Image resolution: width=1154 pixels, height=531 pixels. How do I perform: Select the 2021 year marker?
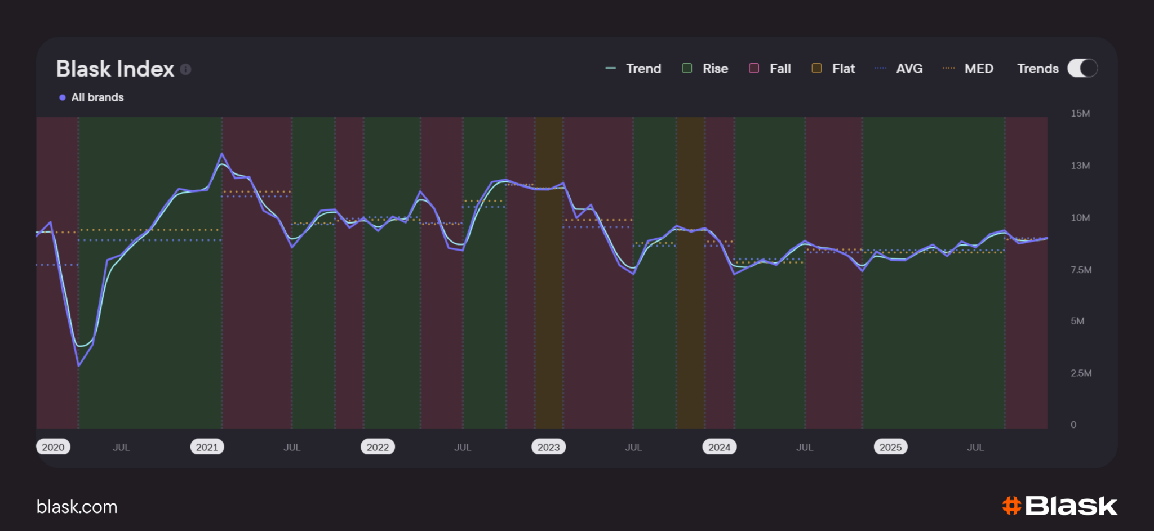pos(207,447)
